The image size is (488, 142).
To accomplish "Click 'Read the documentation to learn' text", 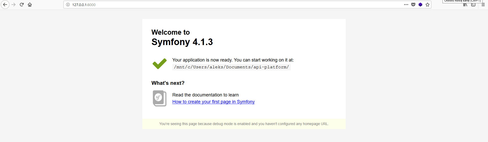I will pos(205,95).
